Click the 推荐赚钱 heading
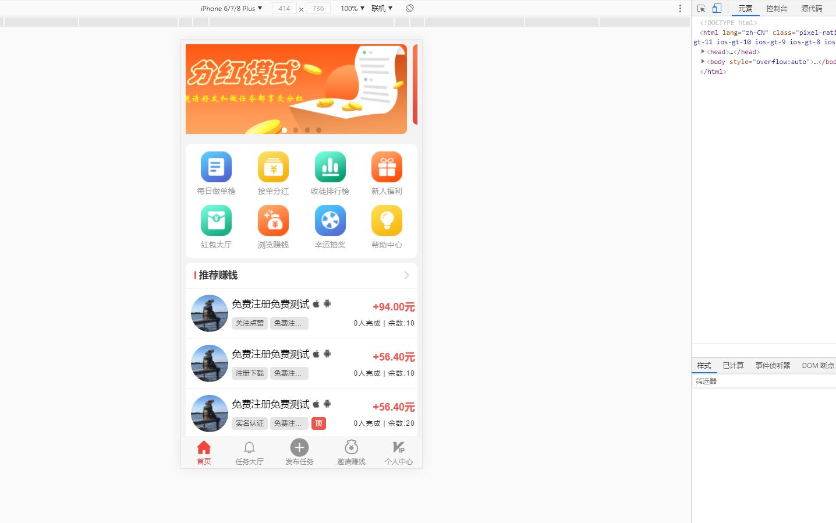 tap(218, 275)
